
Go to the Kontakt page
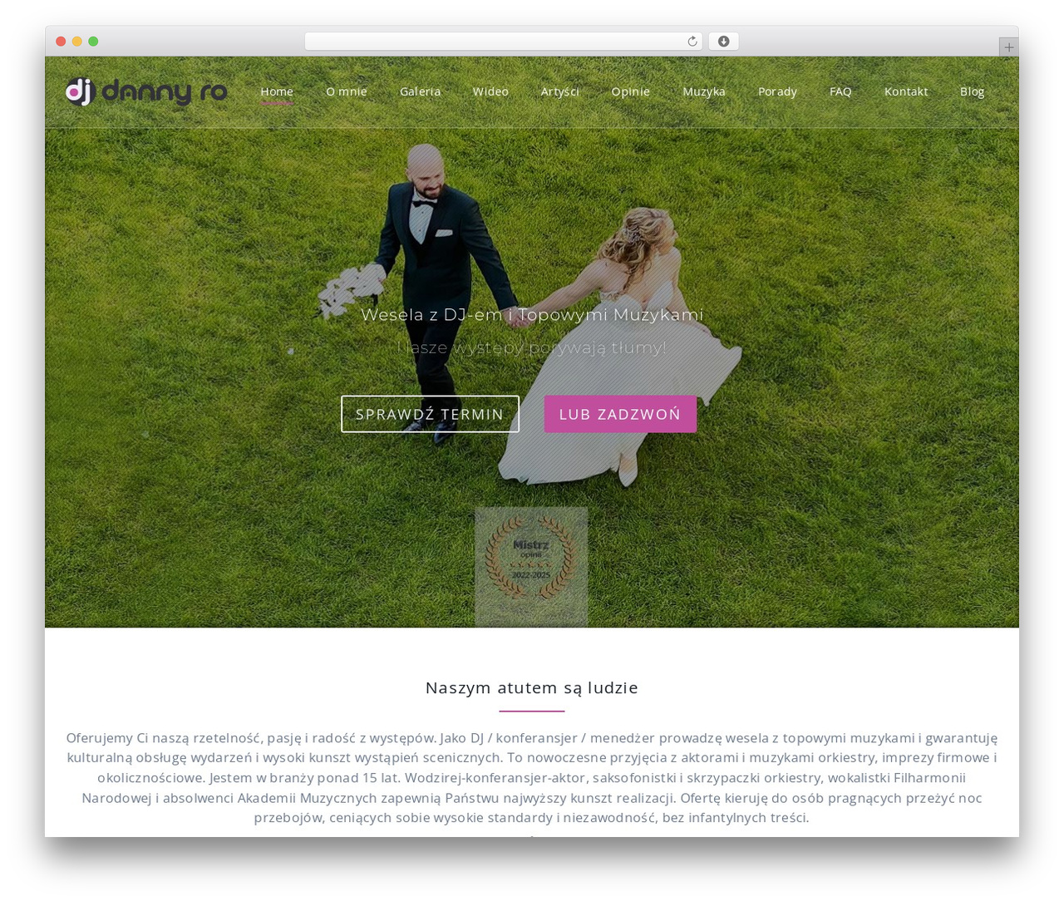906,91
